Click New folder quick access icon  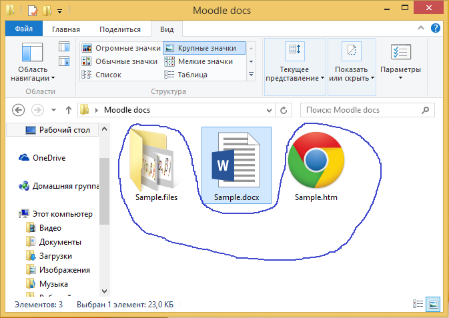click(x=47, y=11)
